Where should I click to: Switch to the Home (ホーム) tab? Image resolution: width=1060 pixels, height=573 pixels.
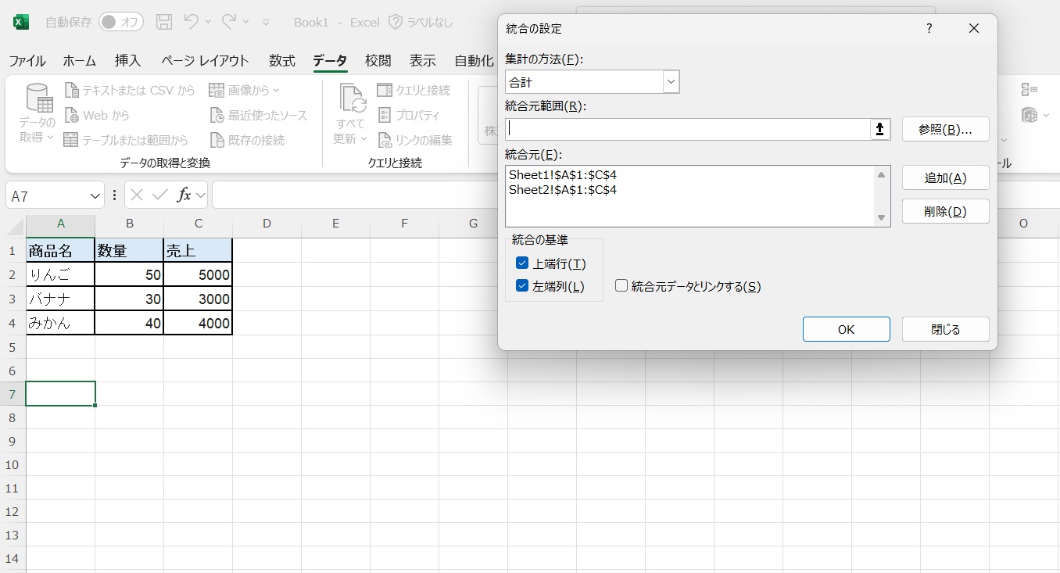coord(79,61)
